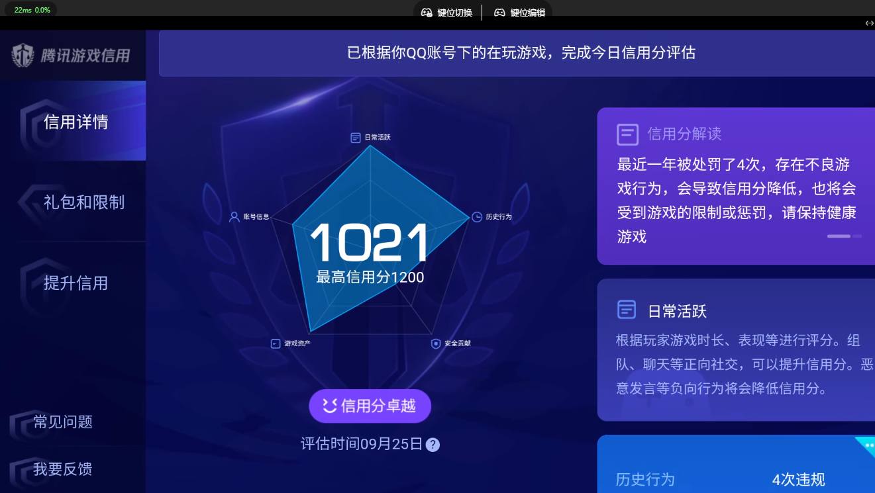Click the question mark beside 评估时间09月25日
875x493 pixels.
coord(433,445)
